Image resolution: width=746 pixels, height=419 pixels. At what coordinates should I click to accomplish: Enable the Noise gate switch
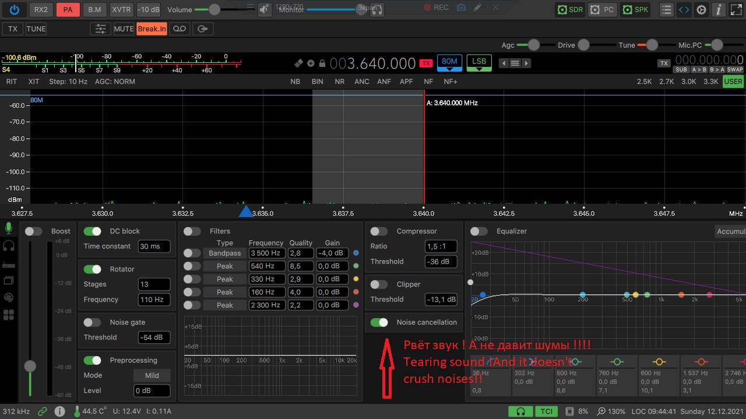click(92, 322)
